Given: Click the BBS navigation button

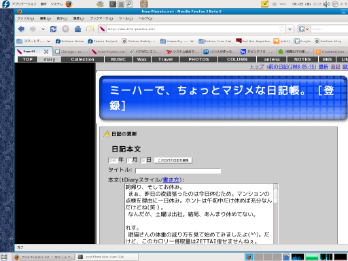Looking at the screenshot, I should pos(327,59).
